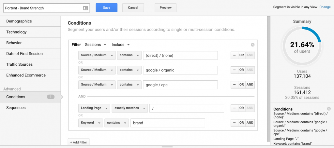
Task: Close the Conditions summary panel
Action: [329, 109]
